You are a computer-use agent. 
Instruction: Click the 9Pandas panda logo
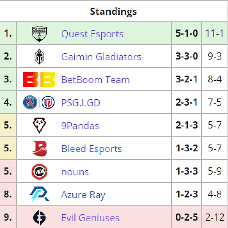coord(39,125)
